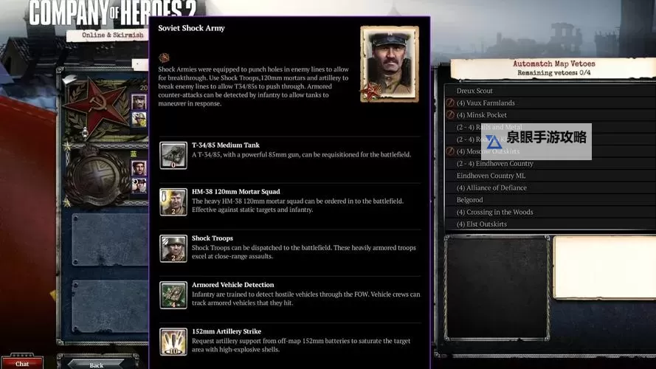The height and width of the screenshot is (369, 656).
Task: Remove the veto on Vaux Farmlands
Action: pyautogui.click(x=450, y=103)
